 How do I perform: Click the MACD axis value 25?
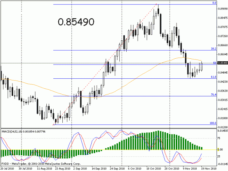tap(219, 156)
